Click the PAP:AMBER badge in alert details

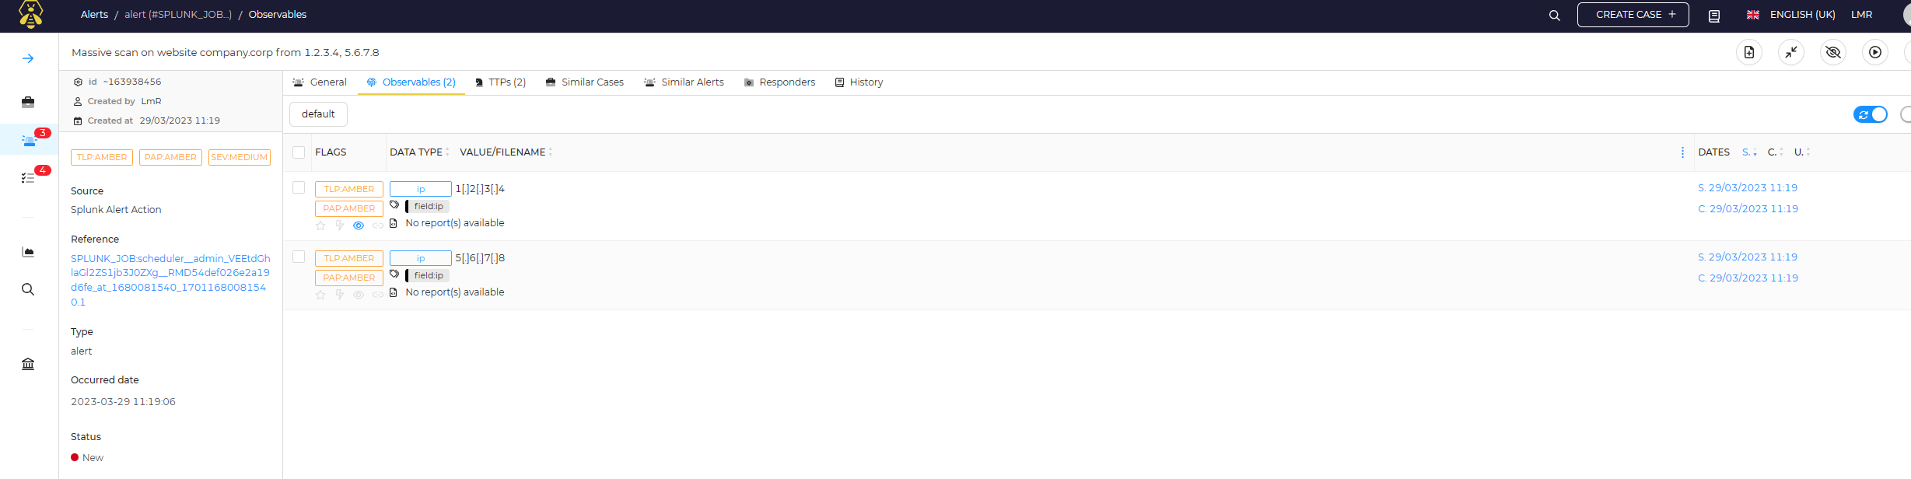tap(170, 157)
